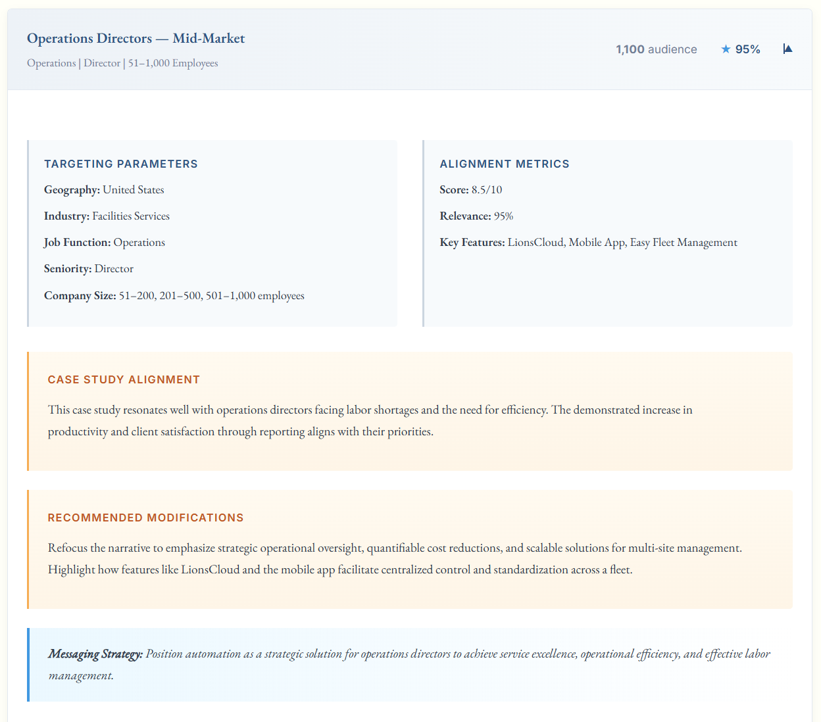
Task: Click the Recommended Modifications paragraph text
Action: [x=395, y=558]
